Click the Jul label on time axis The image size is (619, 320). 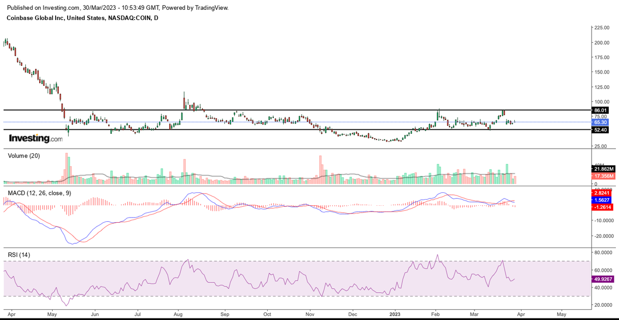[x=138, y=313]
